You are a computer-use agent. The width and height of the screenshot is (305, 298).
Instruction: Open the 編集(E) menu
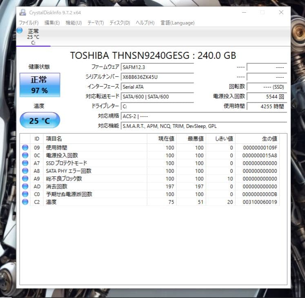click(x=52, y=23)
